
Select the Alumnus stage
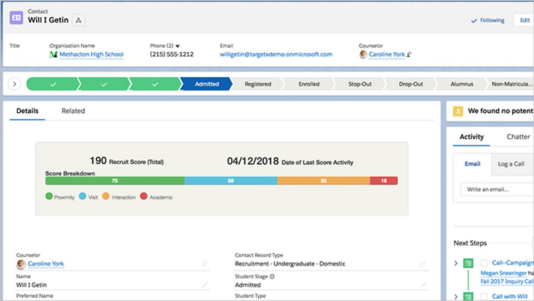[x=462, y=84]
